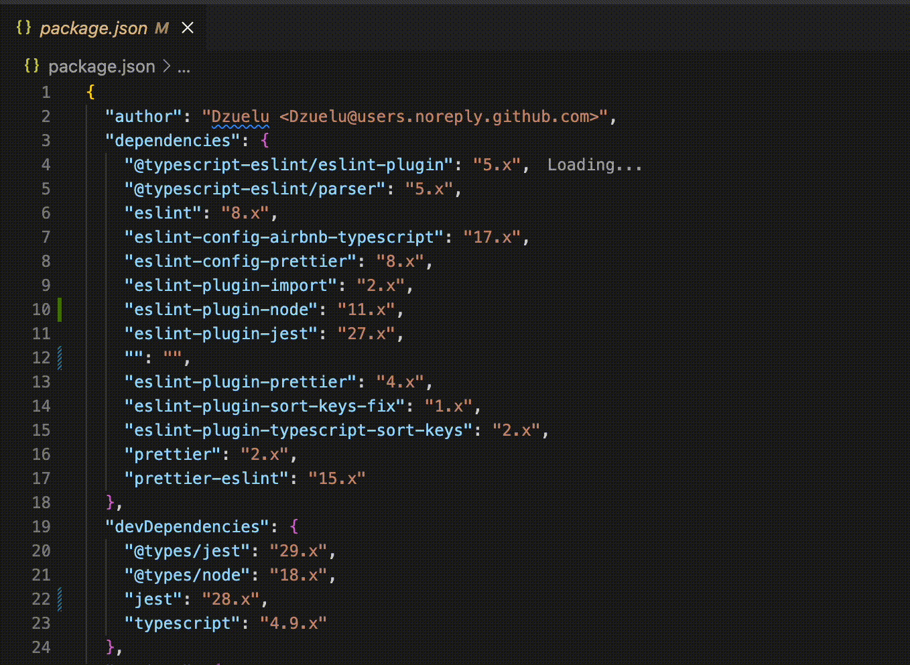Click "eslint-plugin-prettier" key

[241, 382]
